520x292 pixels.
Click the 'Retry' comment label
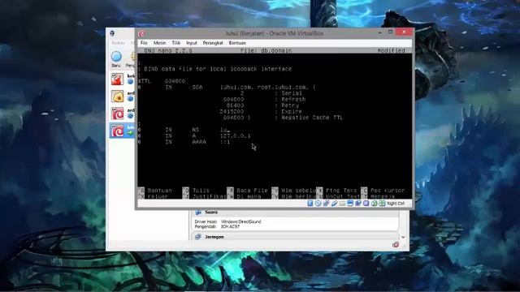[x=290, y=105]
